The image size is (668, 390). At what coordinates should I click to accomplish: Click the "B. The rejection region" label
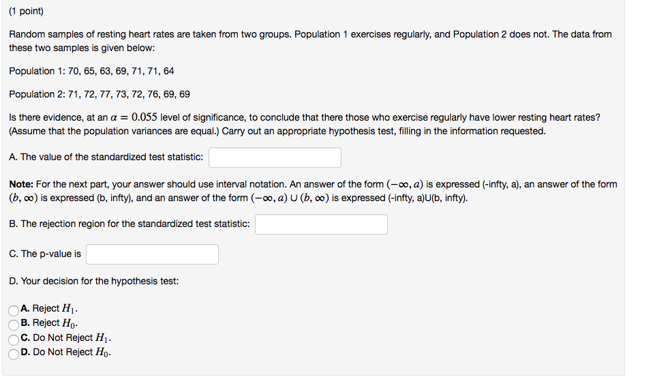(x=130, y=224)
